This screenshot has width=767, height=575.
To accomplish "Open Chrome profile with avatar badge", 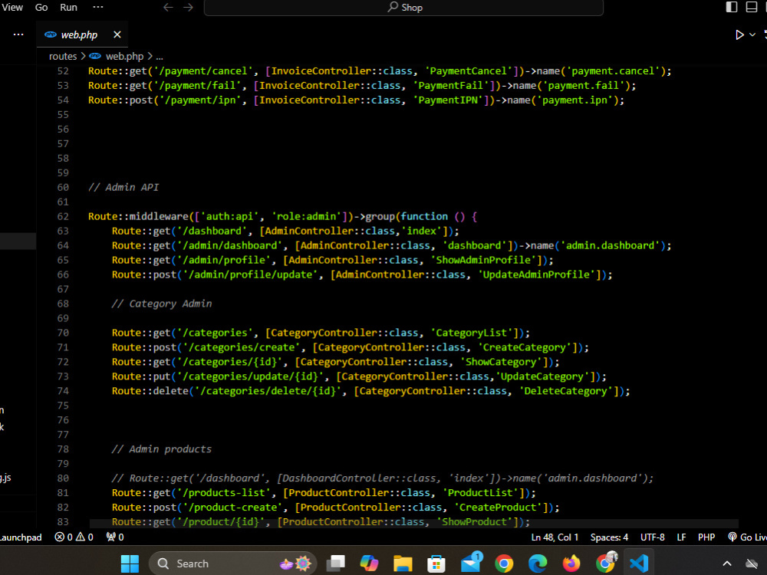I will pos(606,562).
